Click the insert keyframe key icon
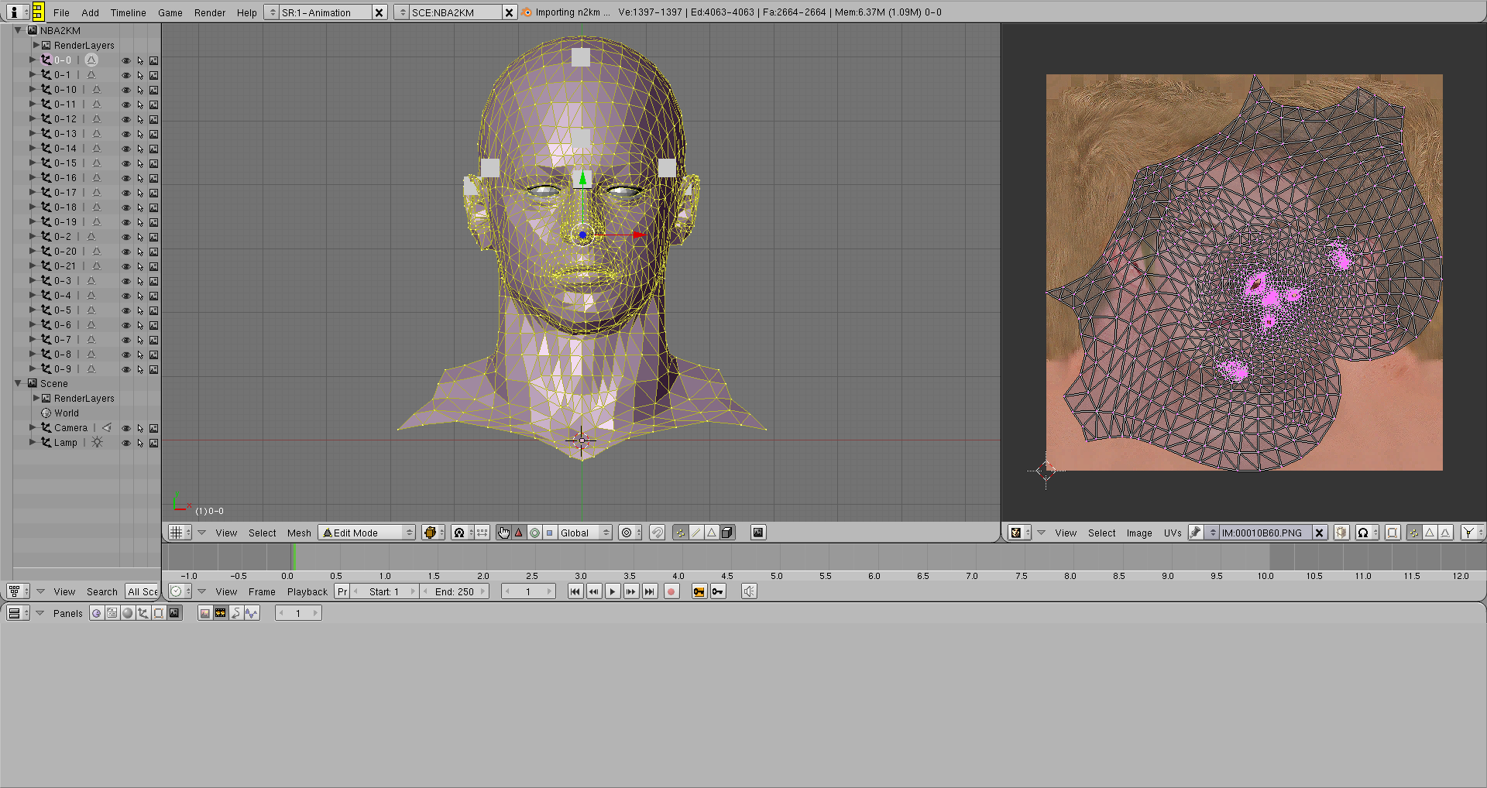The image size is (1487, 788). pyautogui.click(x=718, y=591)
